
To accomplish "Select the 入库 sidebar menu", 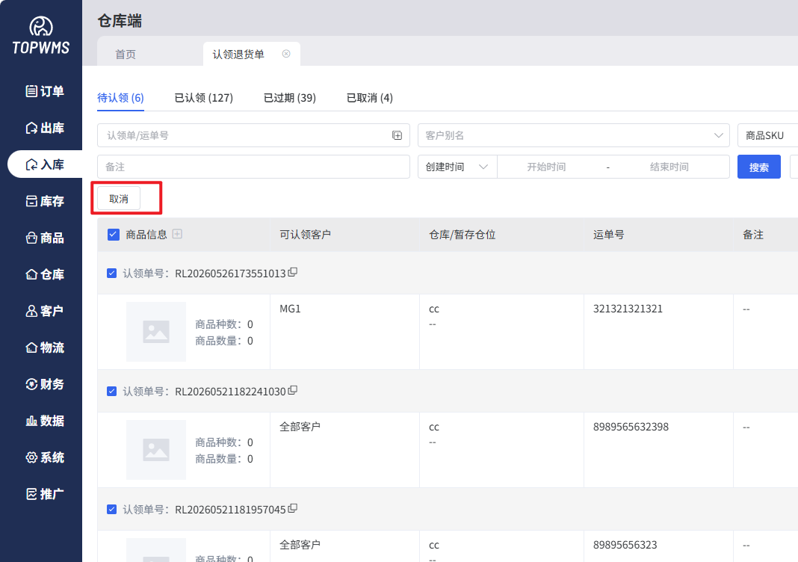I will [45, 164].
